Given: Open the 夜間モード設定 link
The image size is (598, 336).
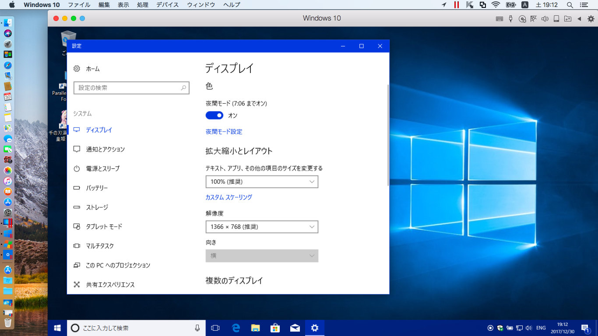Looking at the screenshot, I should (x=224, y=132).
